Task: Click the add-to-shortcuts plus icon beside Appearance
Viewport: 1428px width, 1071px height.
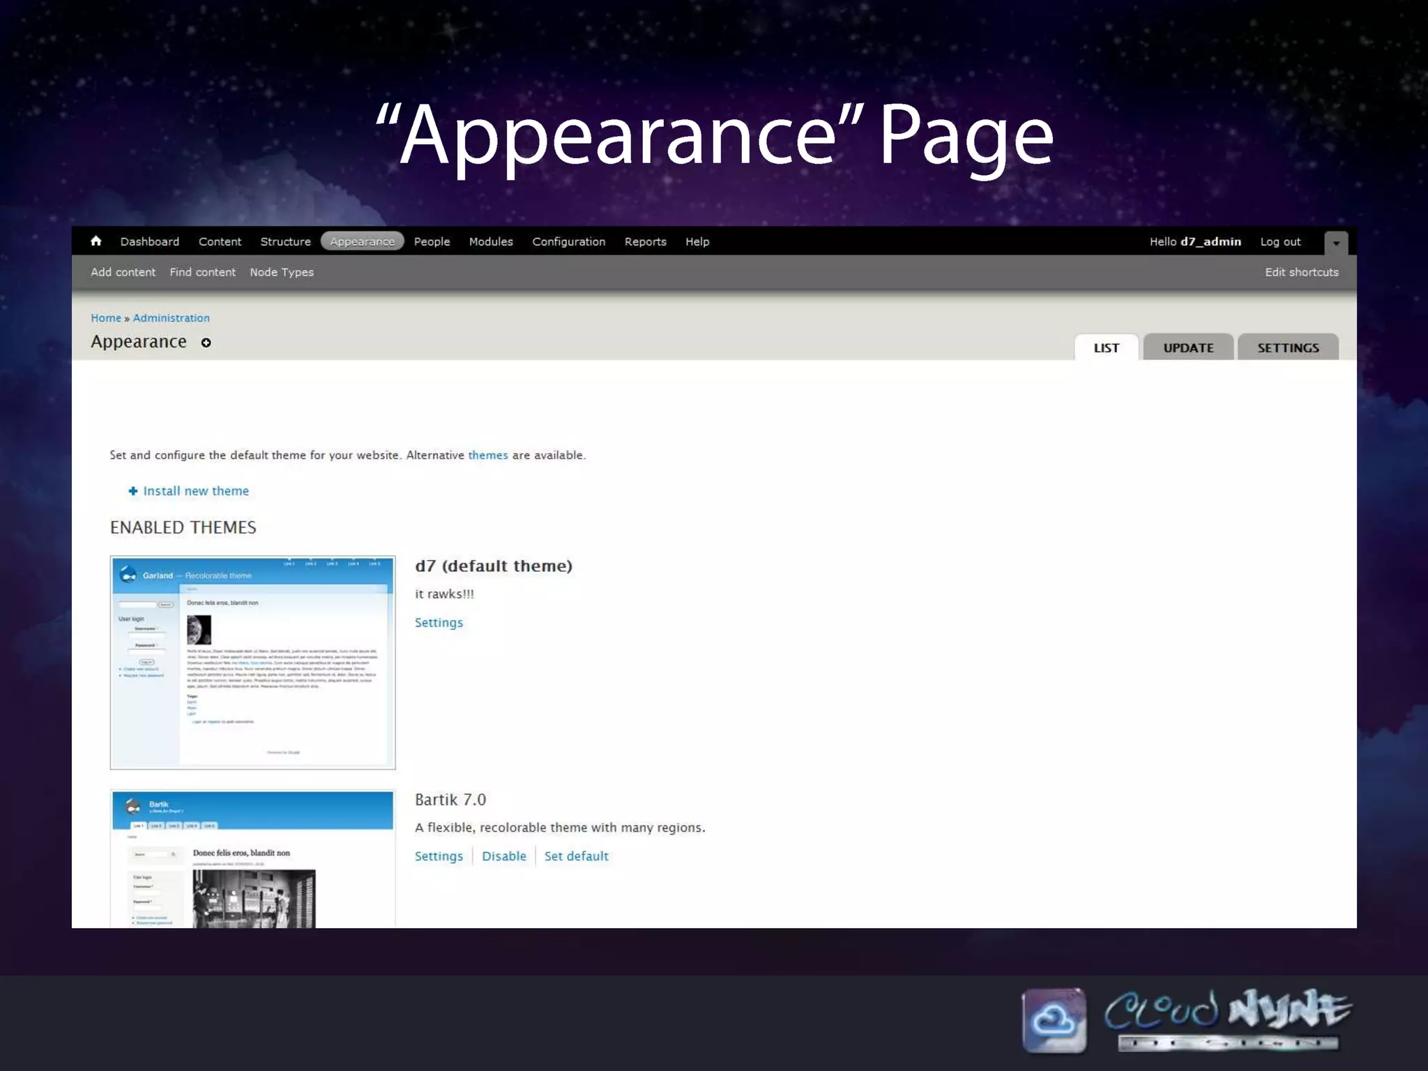Action: click(206, 342)
